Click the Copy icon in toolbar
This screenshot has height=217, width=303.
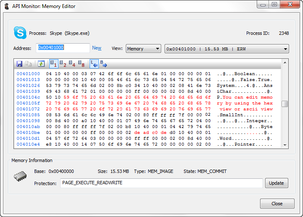pos(29,64)
